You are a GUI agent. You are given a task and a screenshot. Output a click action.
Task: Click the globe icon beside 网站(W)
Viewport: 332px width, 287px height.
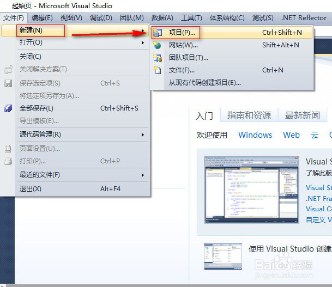pyautogui.click(x=158, y=45)
